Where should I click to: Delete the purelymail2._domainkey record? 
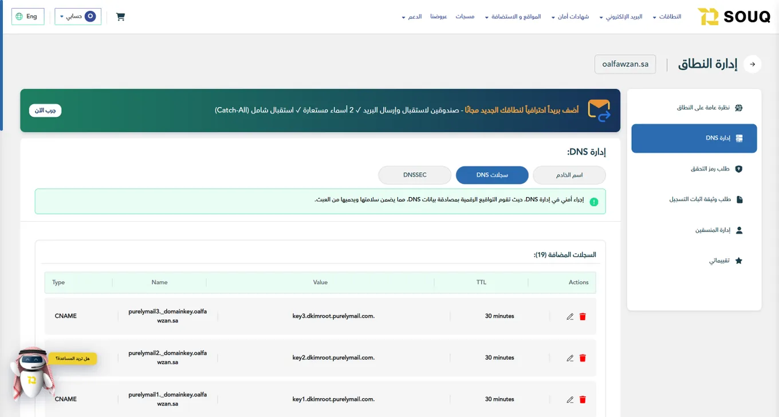pos(583,358)
